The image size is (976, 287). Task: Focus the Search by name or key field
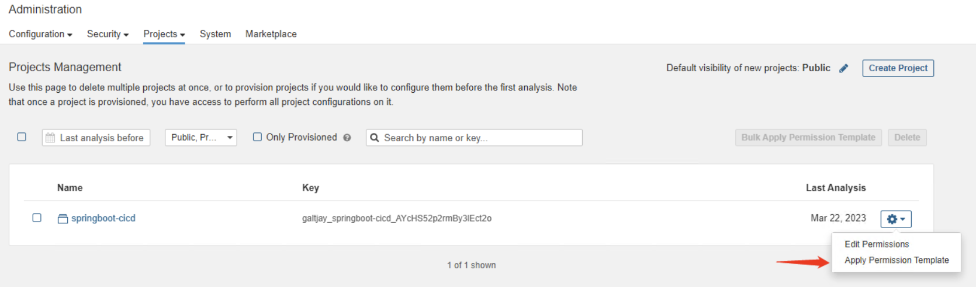click(474, 138)
